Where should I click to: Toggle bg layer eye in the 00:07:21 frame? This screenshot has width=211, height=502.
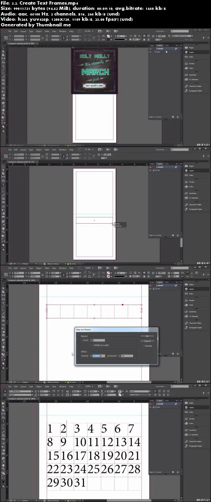pyautogui.click(x=150, y=407)
